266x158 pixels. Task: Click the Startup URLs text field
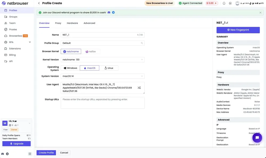(x=103, y=103)
